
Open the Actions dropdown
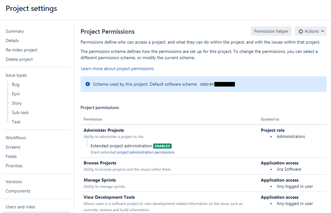pyautogui.click(x=310, y=31)
